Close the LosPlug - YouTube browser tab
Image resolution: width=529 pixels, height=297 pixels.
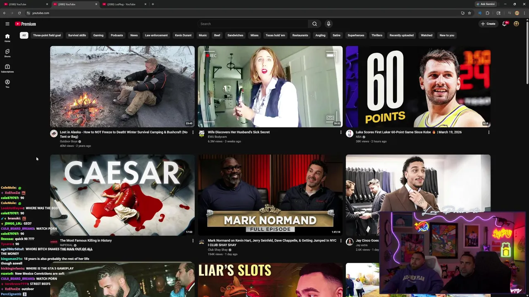pos(145,4)
